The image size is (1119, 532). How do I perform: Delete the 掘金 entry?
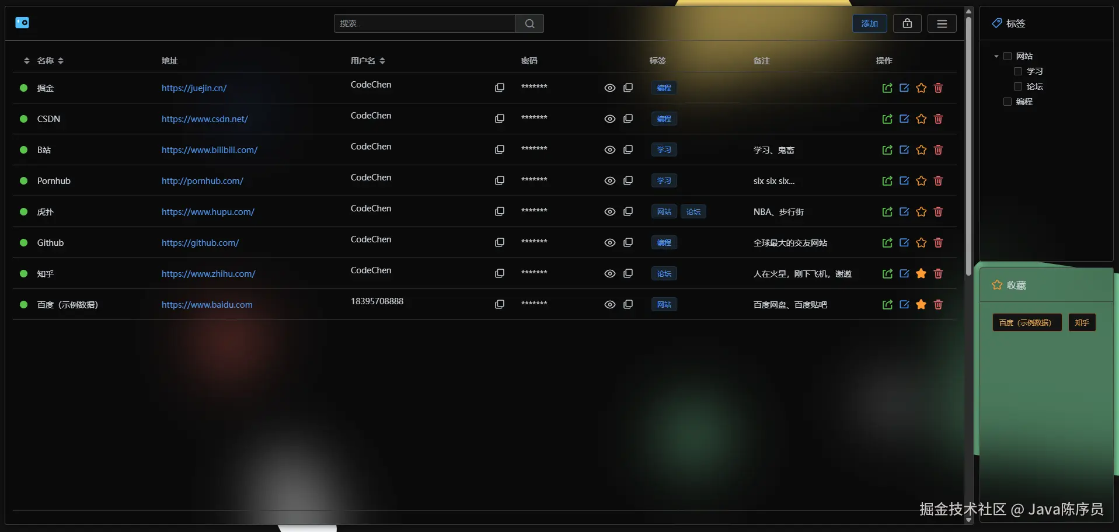click(938, 88)
